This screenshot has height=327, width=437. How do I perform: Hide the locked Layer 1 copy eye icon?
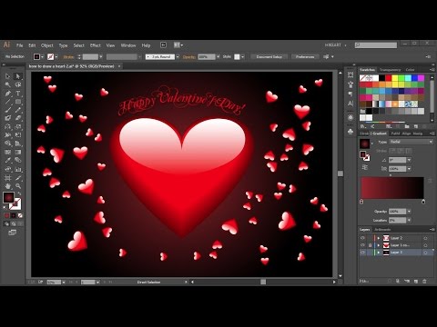click(x=362, y=245)
